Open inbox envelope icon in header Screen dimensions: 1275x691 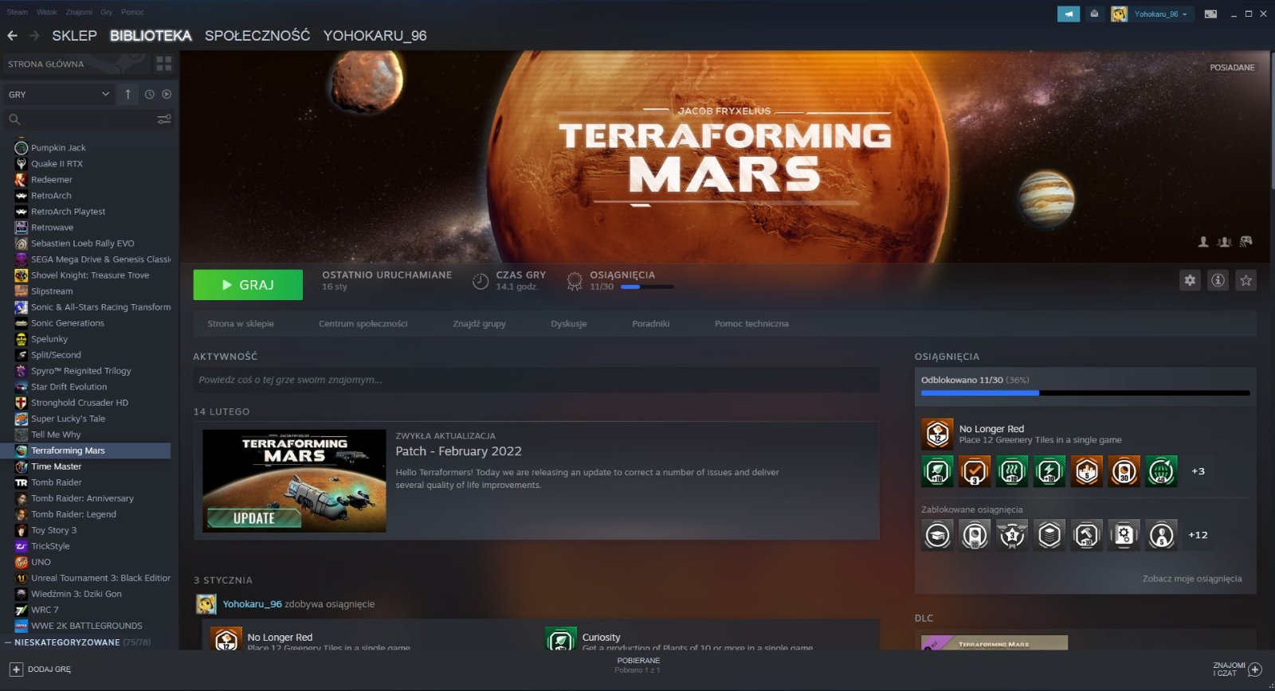pos(1094,14)
